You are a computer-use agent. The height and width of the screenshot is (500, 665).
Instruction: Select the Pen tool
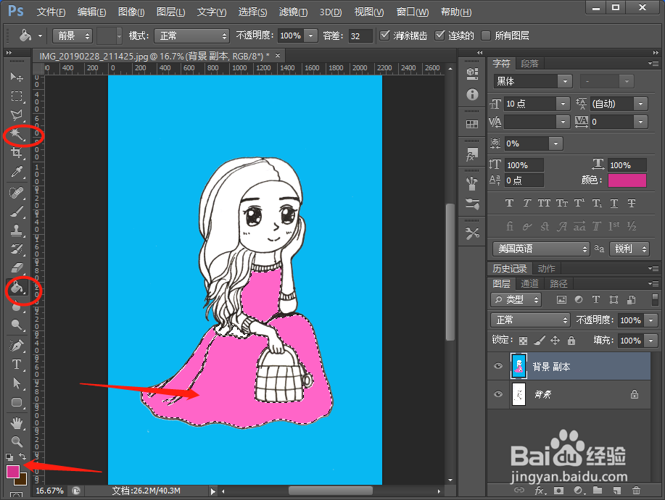pos(17,346)
